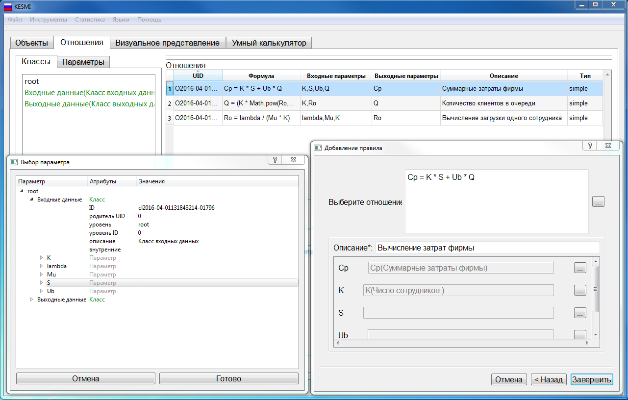Collapse the root node in the parameter tree

coord(22,191)
